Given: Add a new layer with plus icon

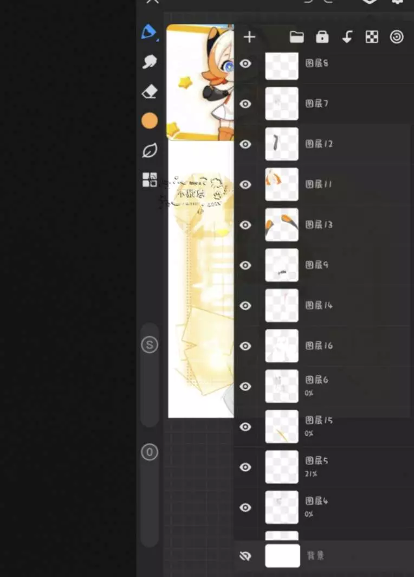Looking at the screenshot, I should click(x=249, y=37).
